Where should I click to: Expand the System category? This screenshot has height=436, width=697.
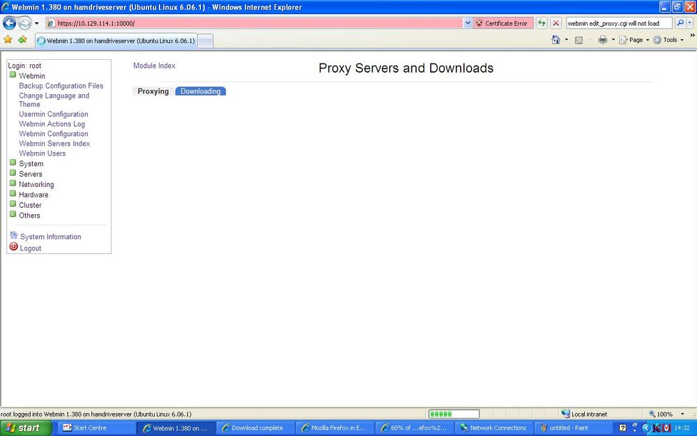click(x=13, y=163)
